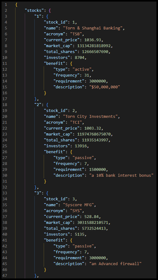Image resolution: width=158 pixels, height=280 pixels.
Task: Click the "1" object key on line 3
Action: (38, 16)
